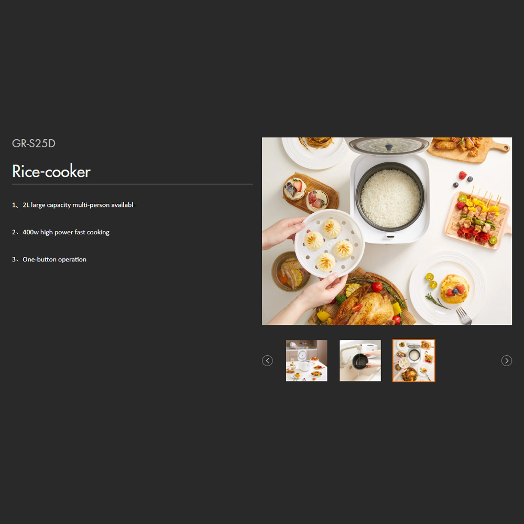The height and width of the screenshot is (524, 524).
Task: Click the pink plate of vegetable skewers
Action: coord(478,220)
